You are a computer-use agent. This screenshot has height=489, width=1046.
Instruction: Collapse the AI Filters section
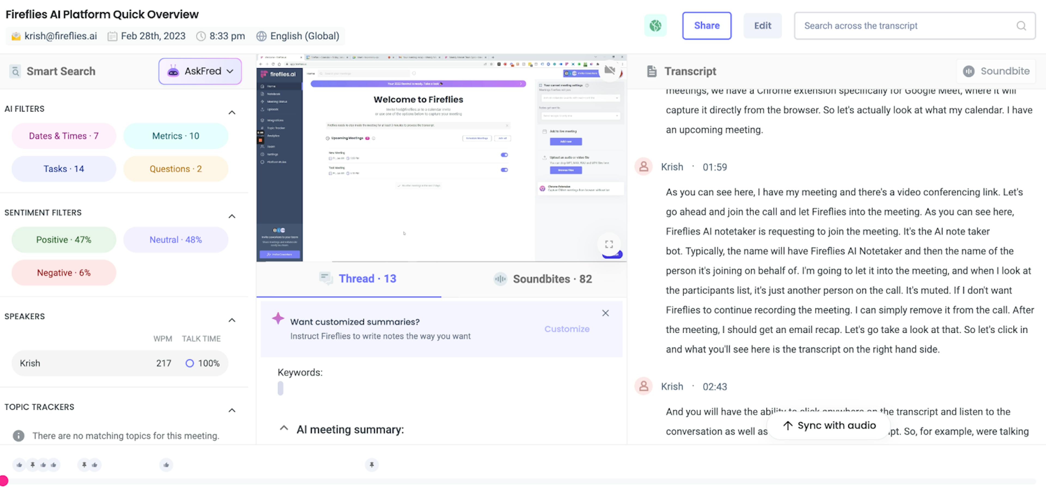tap(232, 112)
